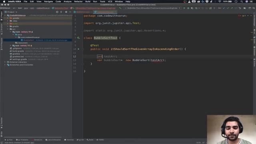Click the green Run button in the toolbar
The width and height of the screenshot is (256, 144).
pyautogui.click(x=184, y=8)
